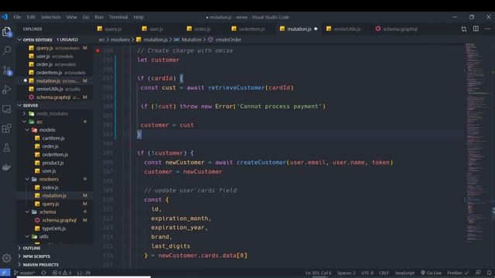Viewport: 495px width, 278px height.
Task: Open the View menu
Action: tap(72, 17)
